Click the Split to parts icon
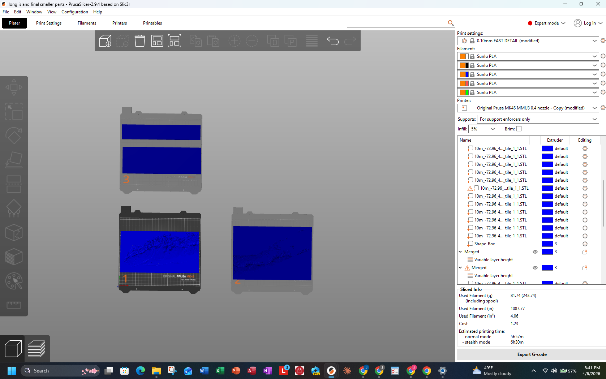The height and width of the screenshot is (379, 606). click(291, 41)
